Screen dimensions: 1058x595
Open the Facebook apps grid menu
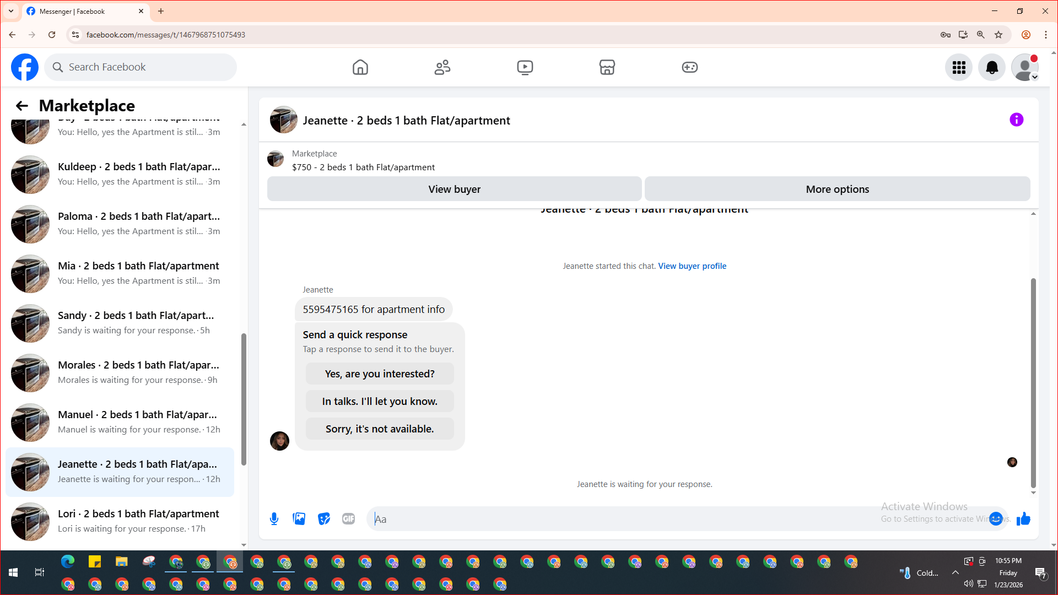click(959, 67)
